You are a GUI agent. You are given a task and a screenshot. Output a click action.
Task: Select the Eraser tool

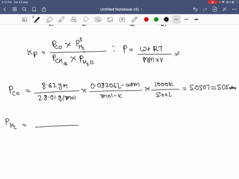pyautogui.click(x=49, y=20)
